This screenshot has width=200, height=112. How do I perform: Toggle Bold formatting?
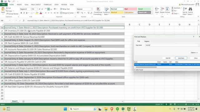coord(21,13)
